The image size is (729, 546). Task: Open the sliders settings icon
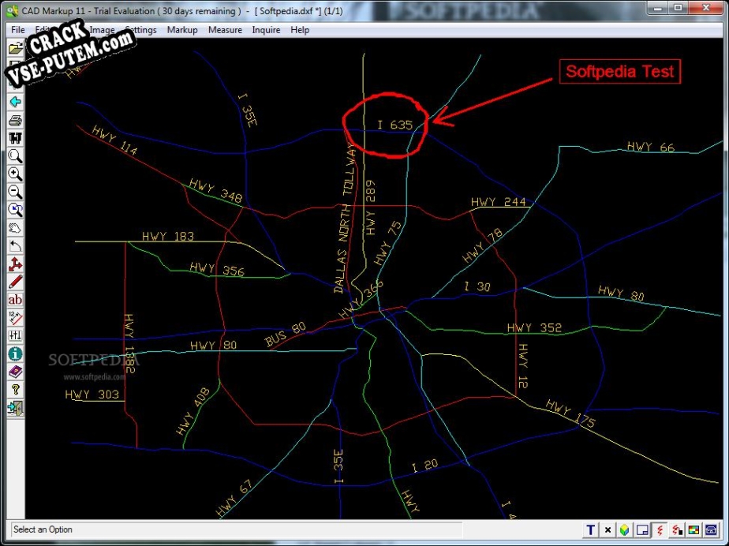pos(15,335)
